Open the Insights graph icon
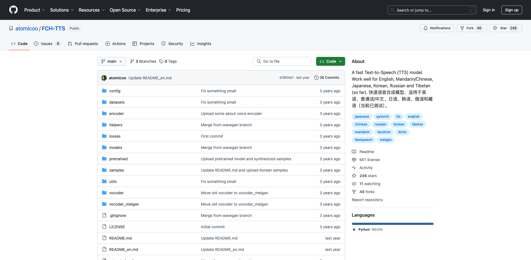Viewport: 531px width, 260px height. click(x=192, y=44)
